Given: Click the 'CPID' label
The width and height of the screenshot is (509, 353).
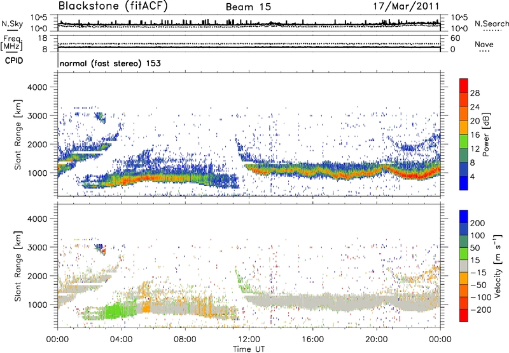Looking at the screenshot, I should (14, 61).
